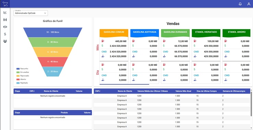Click the hand-coin icon in Gasolina Comum month
The height and width of the screenshot is (130, 253).
[x=103, y=56]
